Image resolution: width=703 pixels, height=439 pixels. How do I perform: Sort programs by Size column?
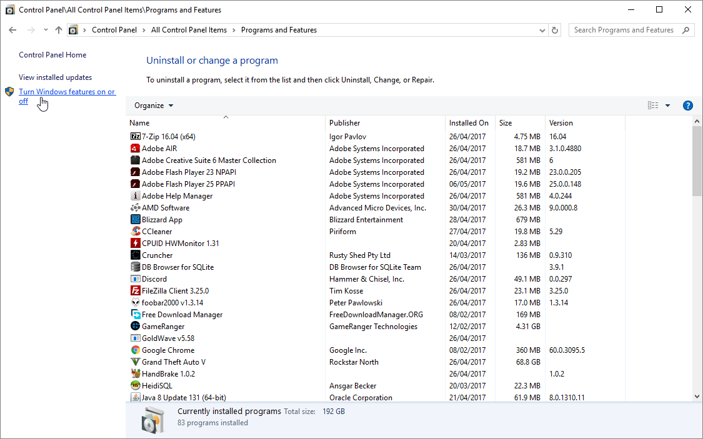pyautogui.click(x=506, y=123)
